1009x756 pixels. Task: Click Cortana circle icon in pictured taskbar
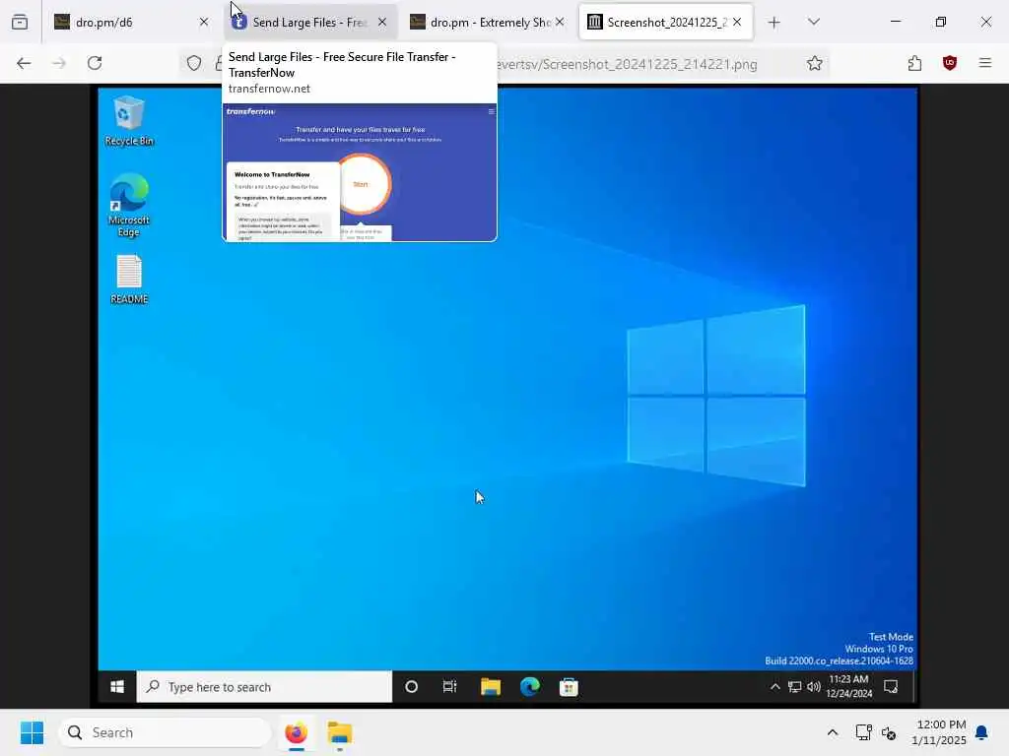pyautogui.click(x=411, y=687)
